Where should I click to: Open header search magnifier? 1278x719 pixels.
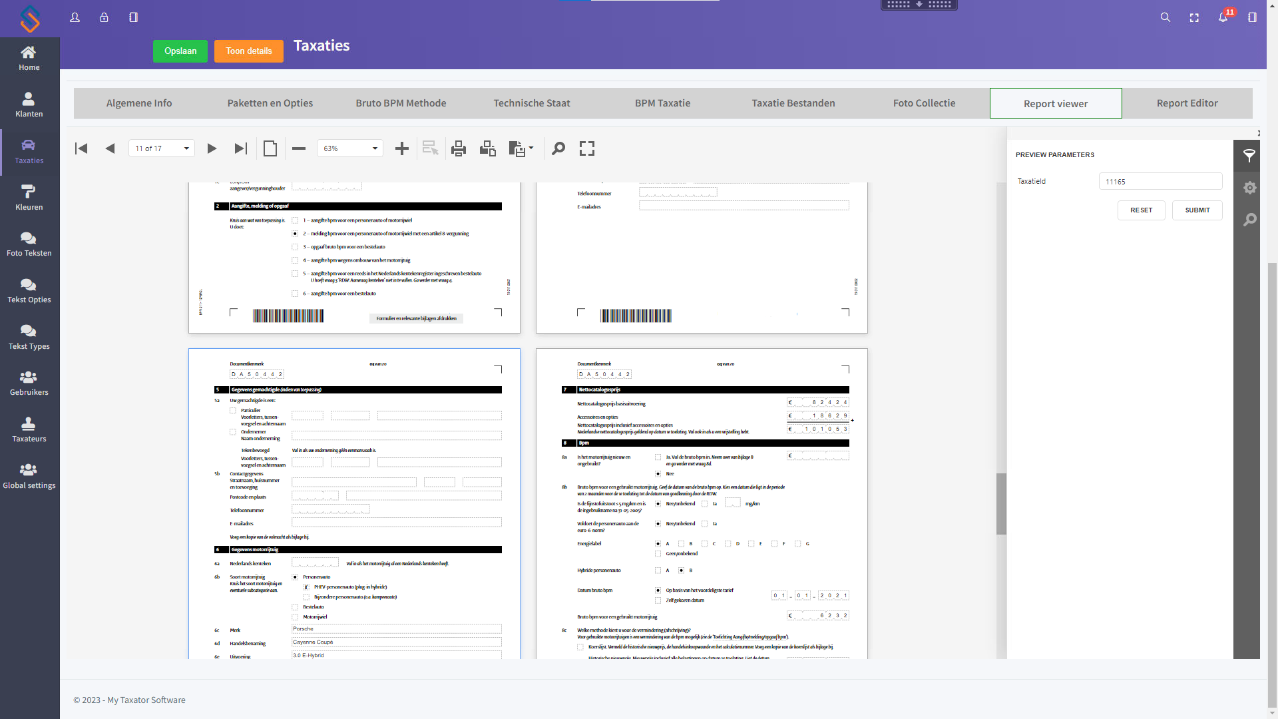pyautogui.click(x=1166, y=17)
